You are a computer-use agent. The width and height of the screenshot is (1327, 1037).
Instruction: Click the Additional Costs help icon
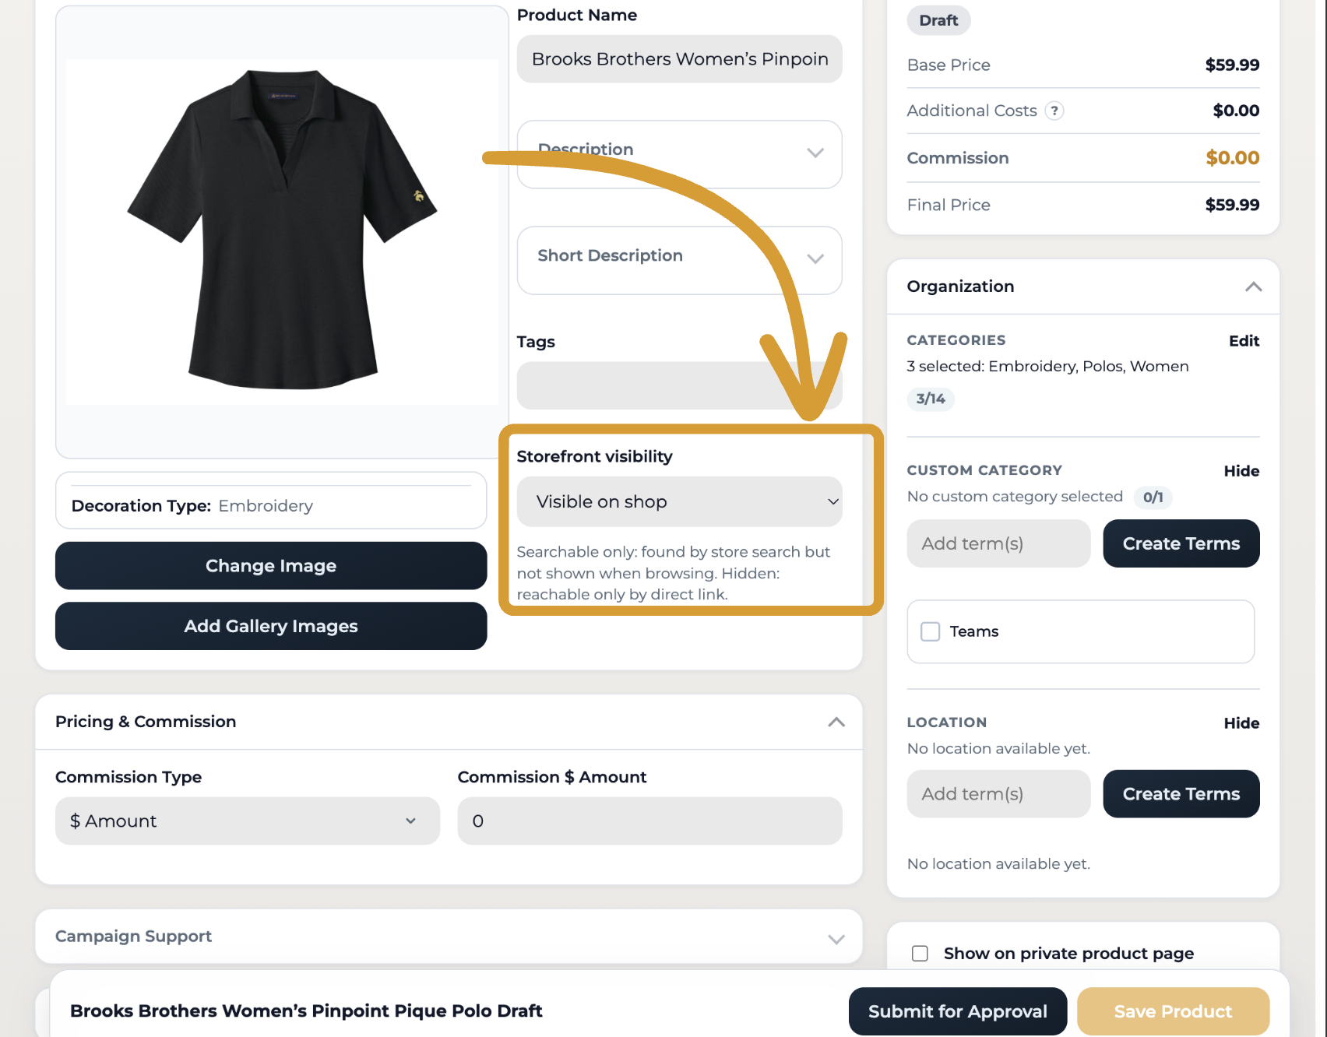pyautogui.click(x=1054, y=111)
